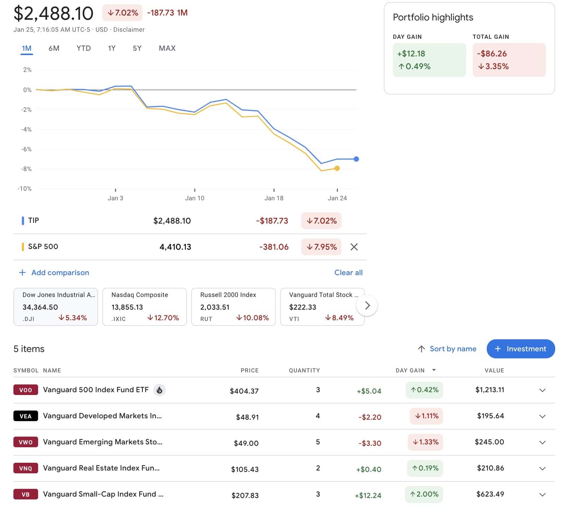This screenshot has width=582, height=510.
Task: Click the plus icon beside Add comparison
Action: tap(22, 272)
